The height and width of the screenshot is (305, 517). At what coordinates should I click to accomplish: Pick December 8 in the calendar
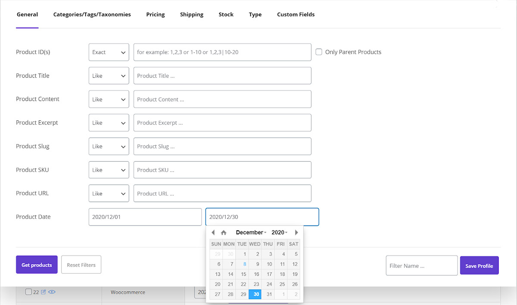244,264
